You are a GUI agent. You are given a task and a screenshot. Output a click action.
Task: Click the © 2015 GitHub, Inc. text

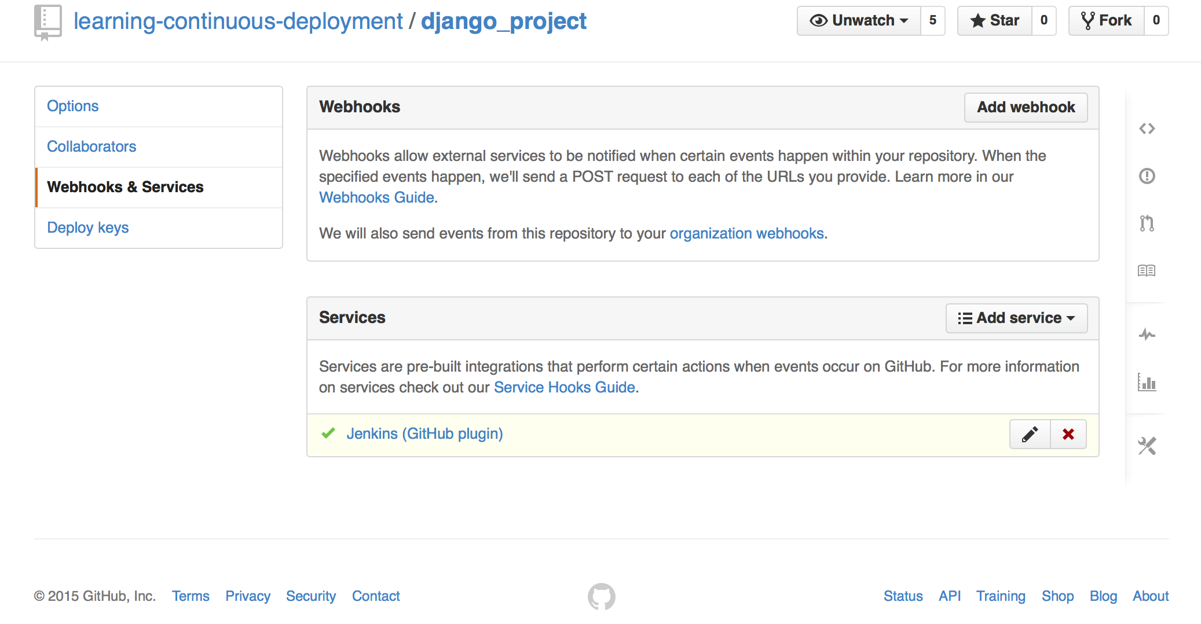coord(95,596)
